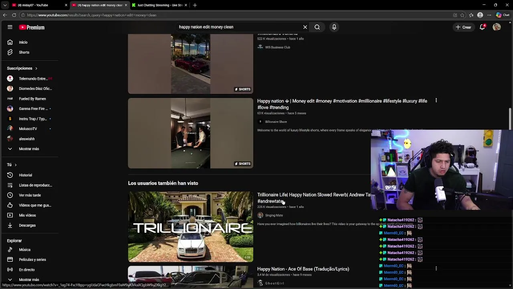Open Trillionaire Life Happy Nation Slowed Reverb title
Screen dimensions: 513x289
314,198
